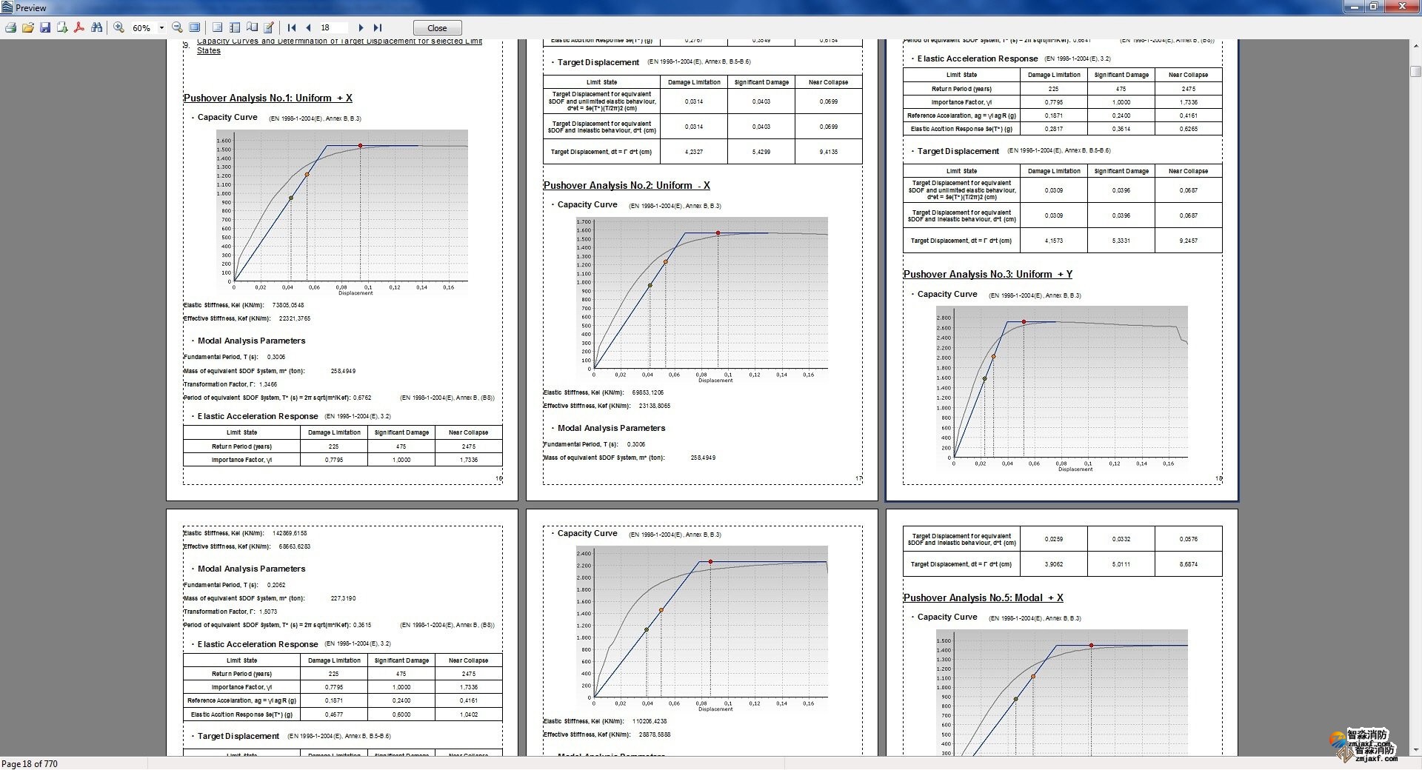This screenshot has height=770, width=1422.
Task: Export the report to PDF
Action: tap(78, 27)
